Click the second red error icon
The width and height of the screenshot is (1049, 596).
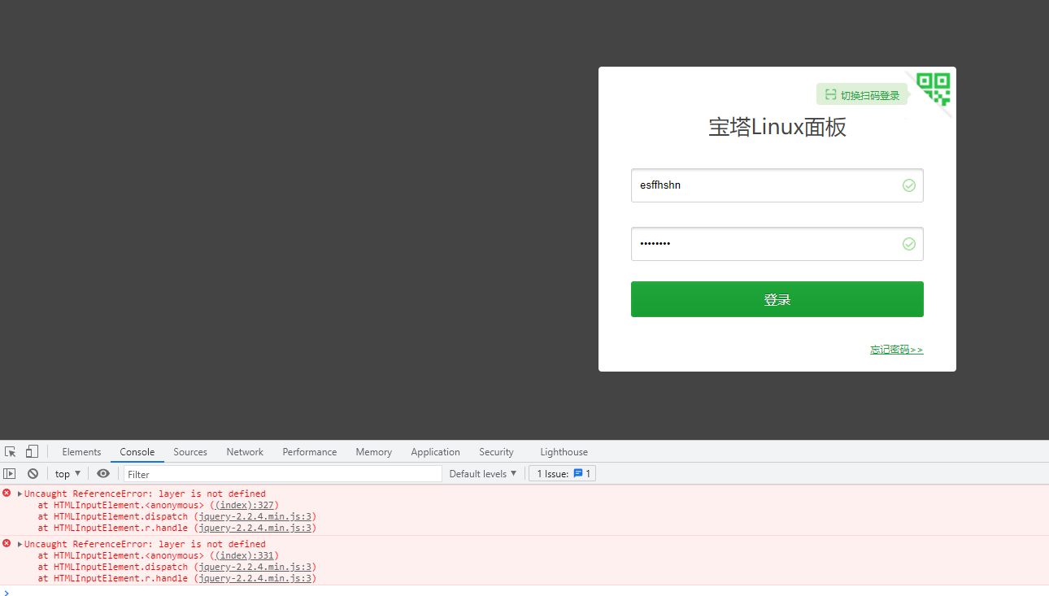coord(7,544)
